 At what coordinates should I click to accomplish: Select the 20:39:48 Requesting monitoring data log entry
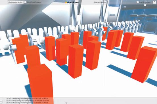28,101
